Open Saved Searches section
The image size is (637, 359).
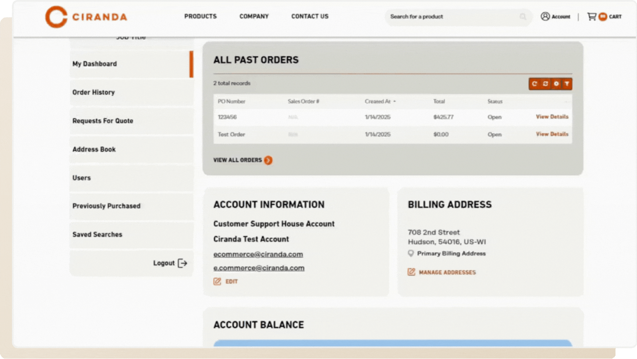click(131, 235)
